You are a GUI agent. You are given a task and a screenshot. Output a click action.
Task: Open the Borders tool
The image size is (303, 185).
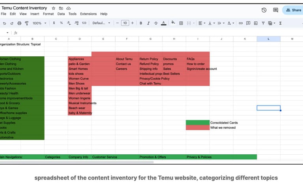point(181,23)
